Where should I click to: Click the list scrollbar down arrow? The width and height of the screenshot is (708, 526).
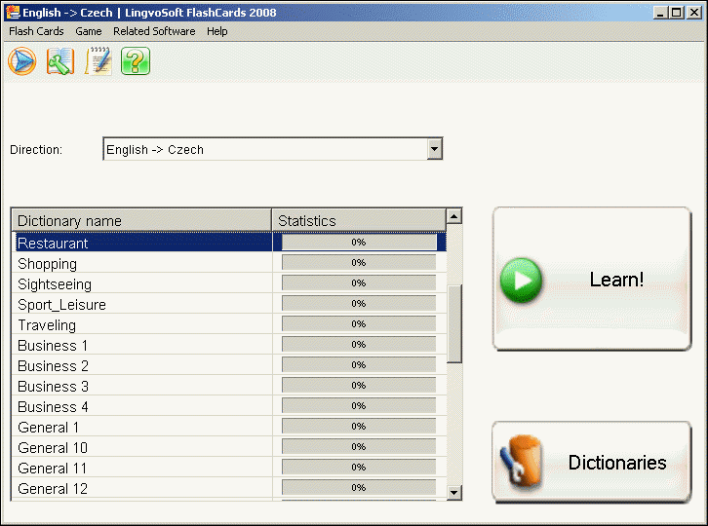tap(453, 493)
